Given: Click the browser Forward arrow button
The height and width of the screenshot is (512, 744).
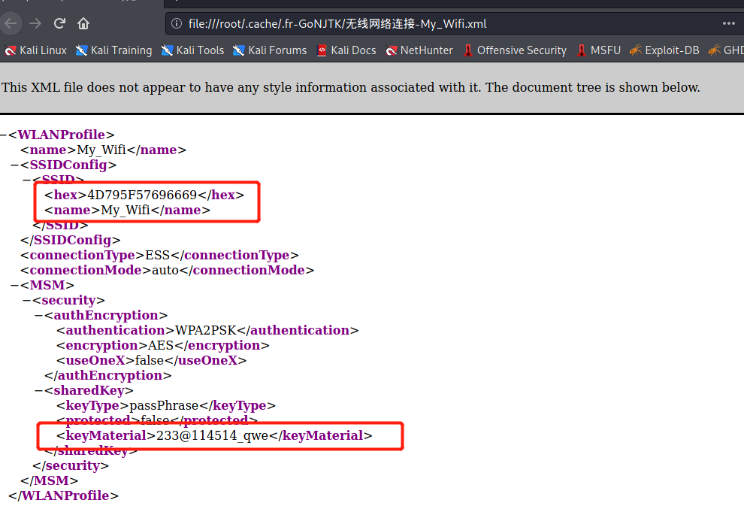Looking at the screenshot, I should tap(35, 23).
